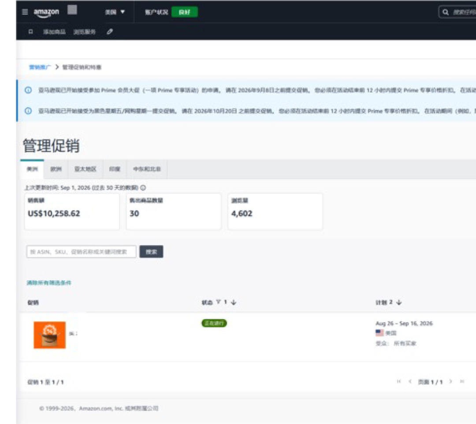Viewport: 476px width, 424px height.
Task: Open the status column filter funnel icon
Action: click(218, 302)
